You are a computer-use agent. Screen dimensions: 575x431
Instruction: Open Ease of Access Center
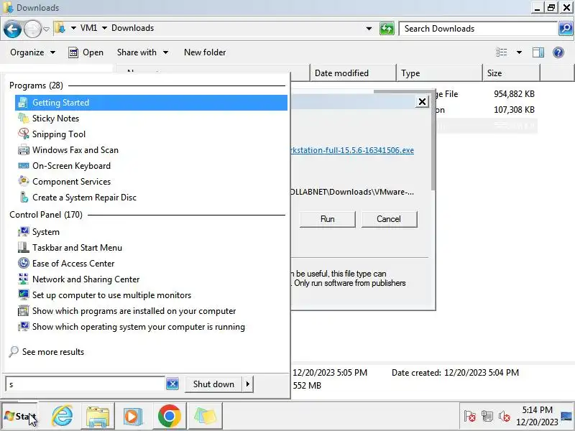[73, 264]
